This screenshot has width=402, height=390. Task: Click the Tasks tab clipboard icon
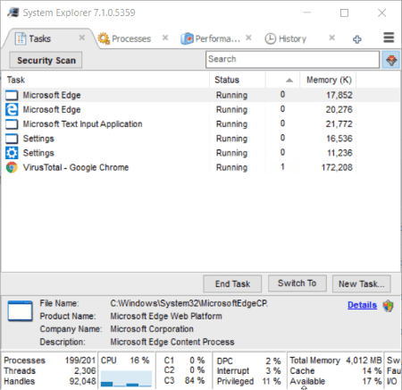click(x=21, y=38)
